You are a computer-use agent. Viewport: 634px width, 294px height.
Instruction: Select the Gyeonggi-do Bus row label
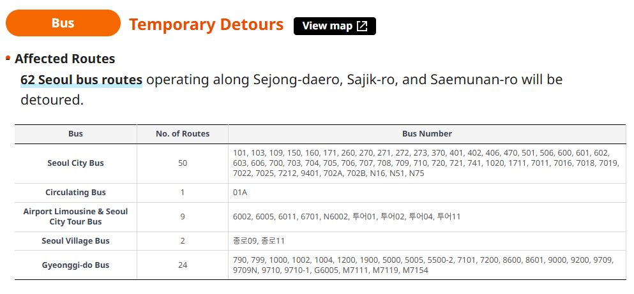coord(75,265)
